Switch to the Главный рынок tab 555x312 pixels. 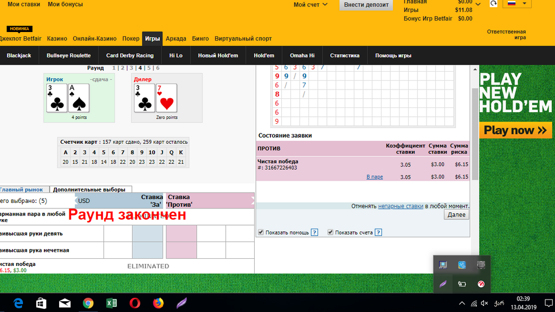[21, 190]
